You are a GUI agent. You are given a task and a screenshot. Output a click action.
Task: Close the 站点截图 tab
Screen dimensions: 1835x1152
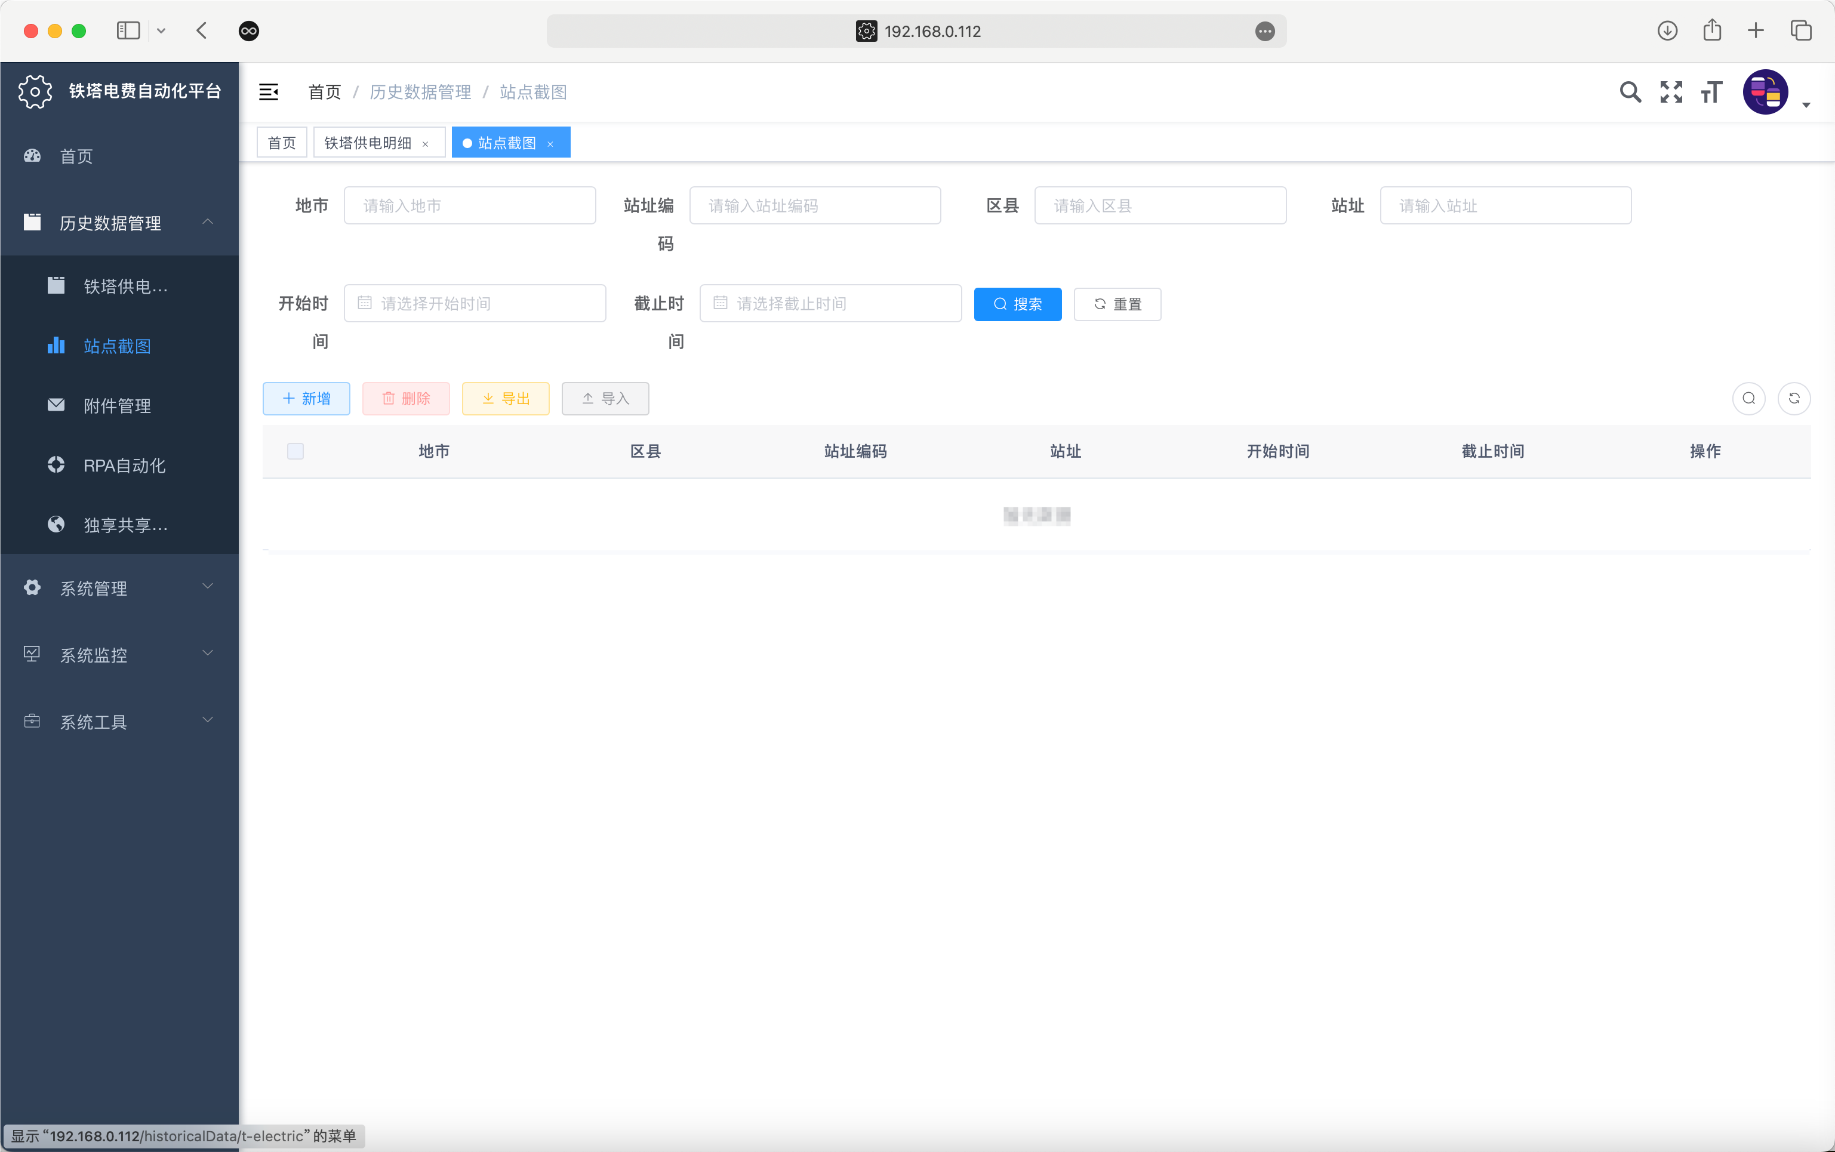click(x=550, y=144)
